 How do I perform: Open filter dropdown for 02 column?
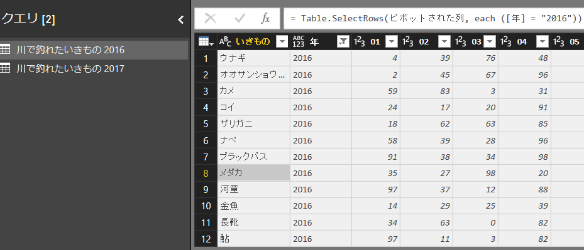click(x=444, y=42)
